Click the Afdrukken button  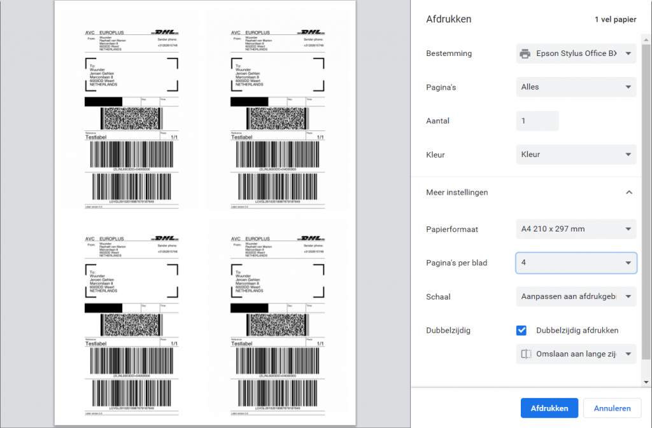549,408
